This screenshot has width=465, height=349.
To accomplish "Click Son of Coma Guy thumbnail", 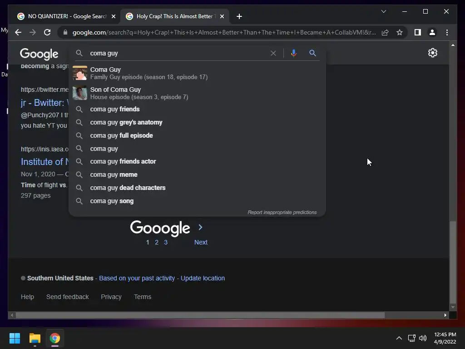I will click(x=80, y=93).
